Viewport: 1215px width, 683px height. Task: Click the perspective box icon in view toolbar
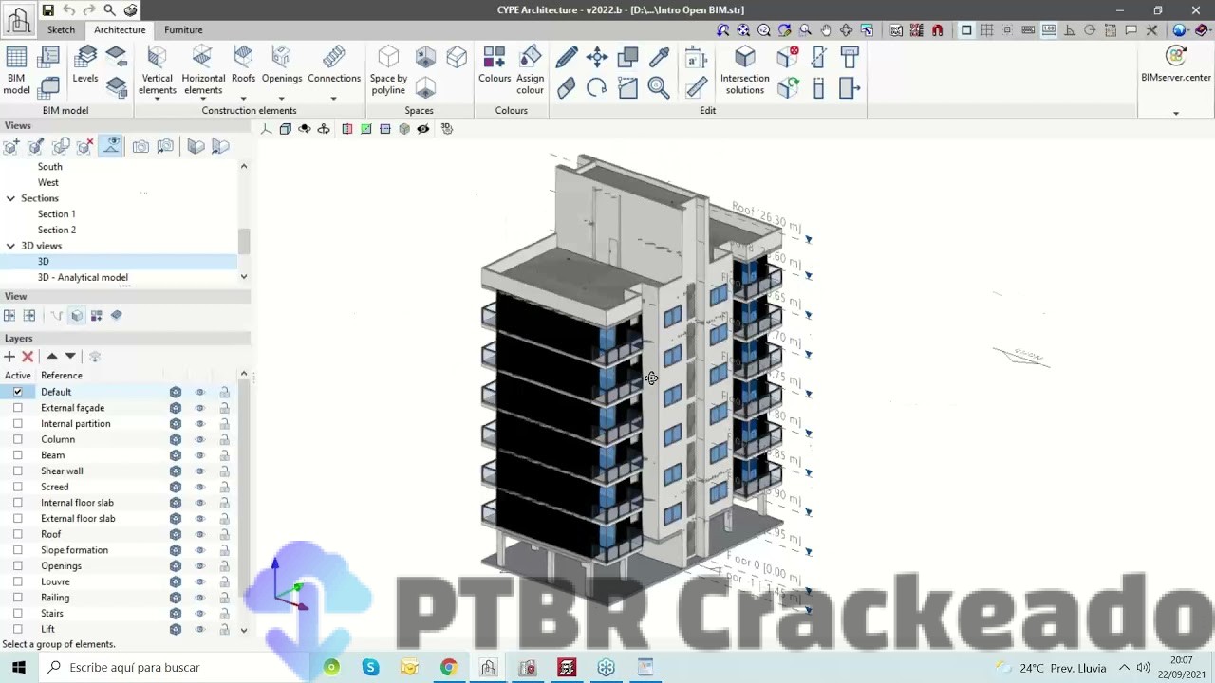click(x=285, y=129)
